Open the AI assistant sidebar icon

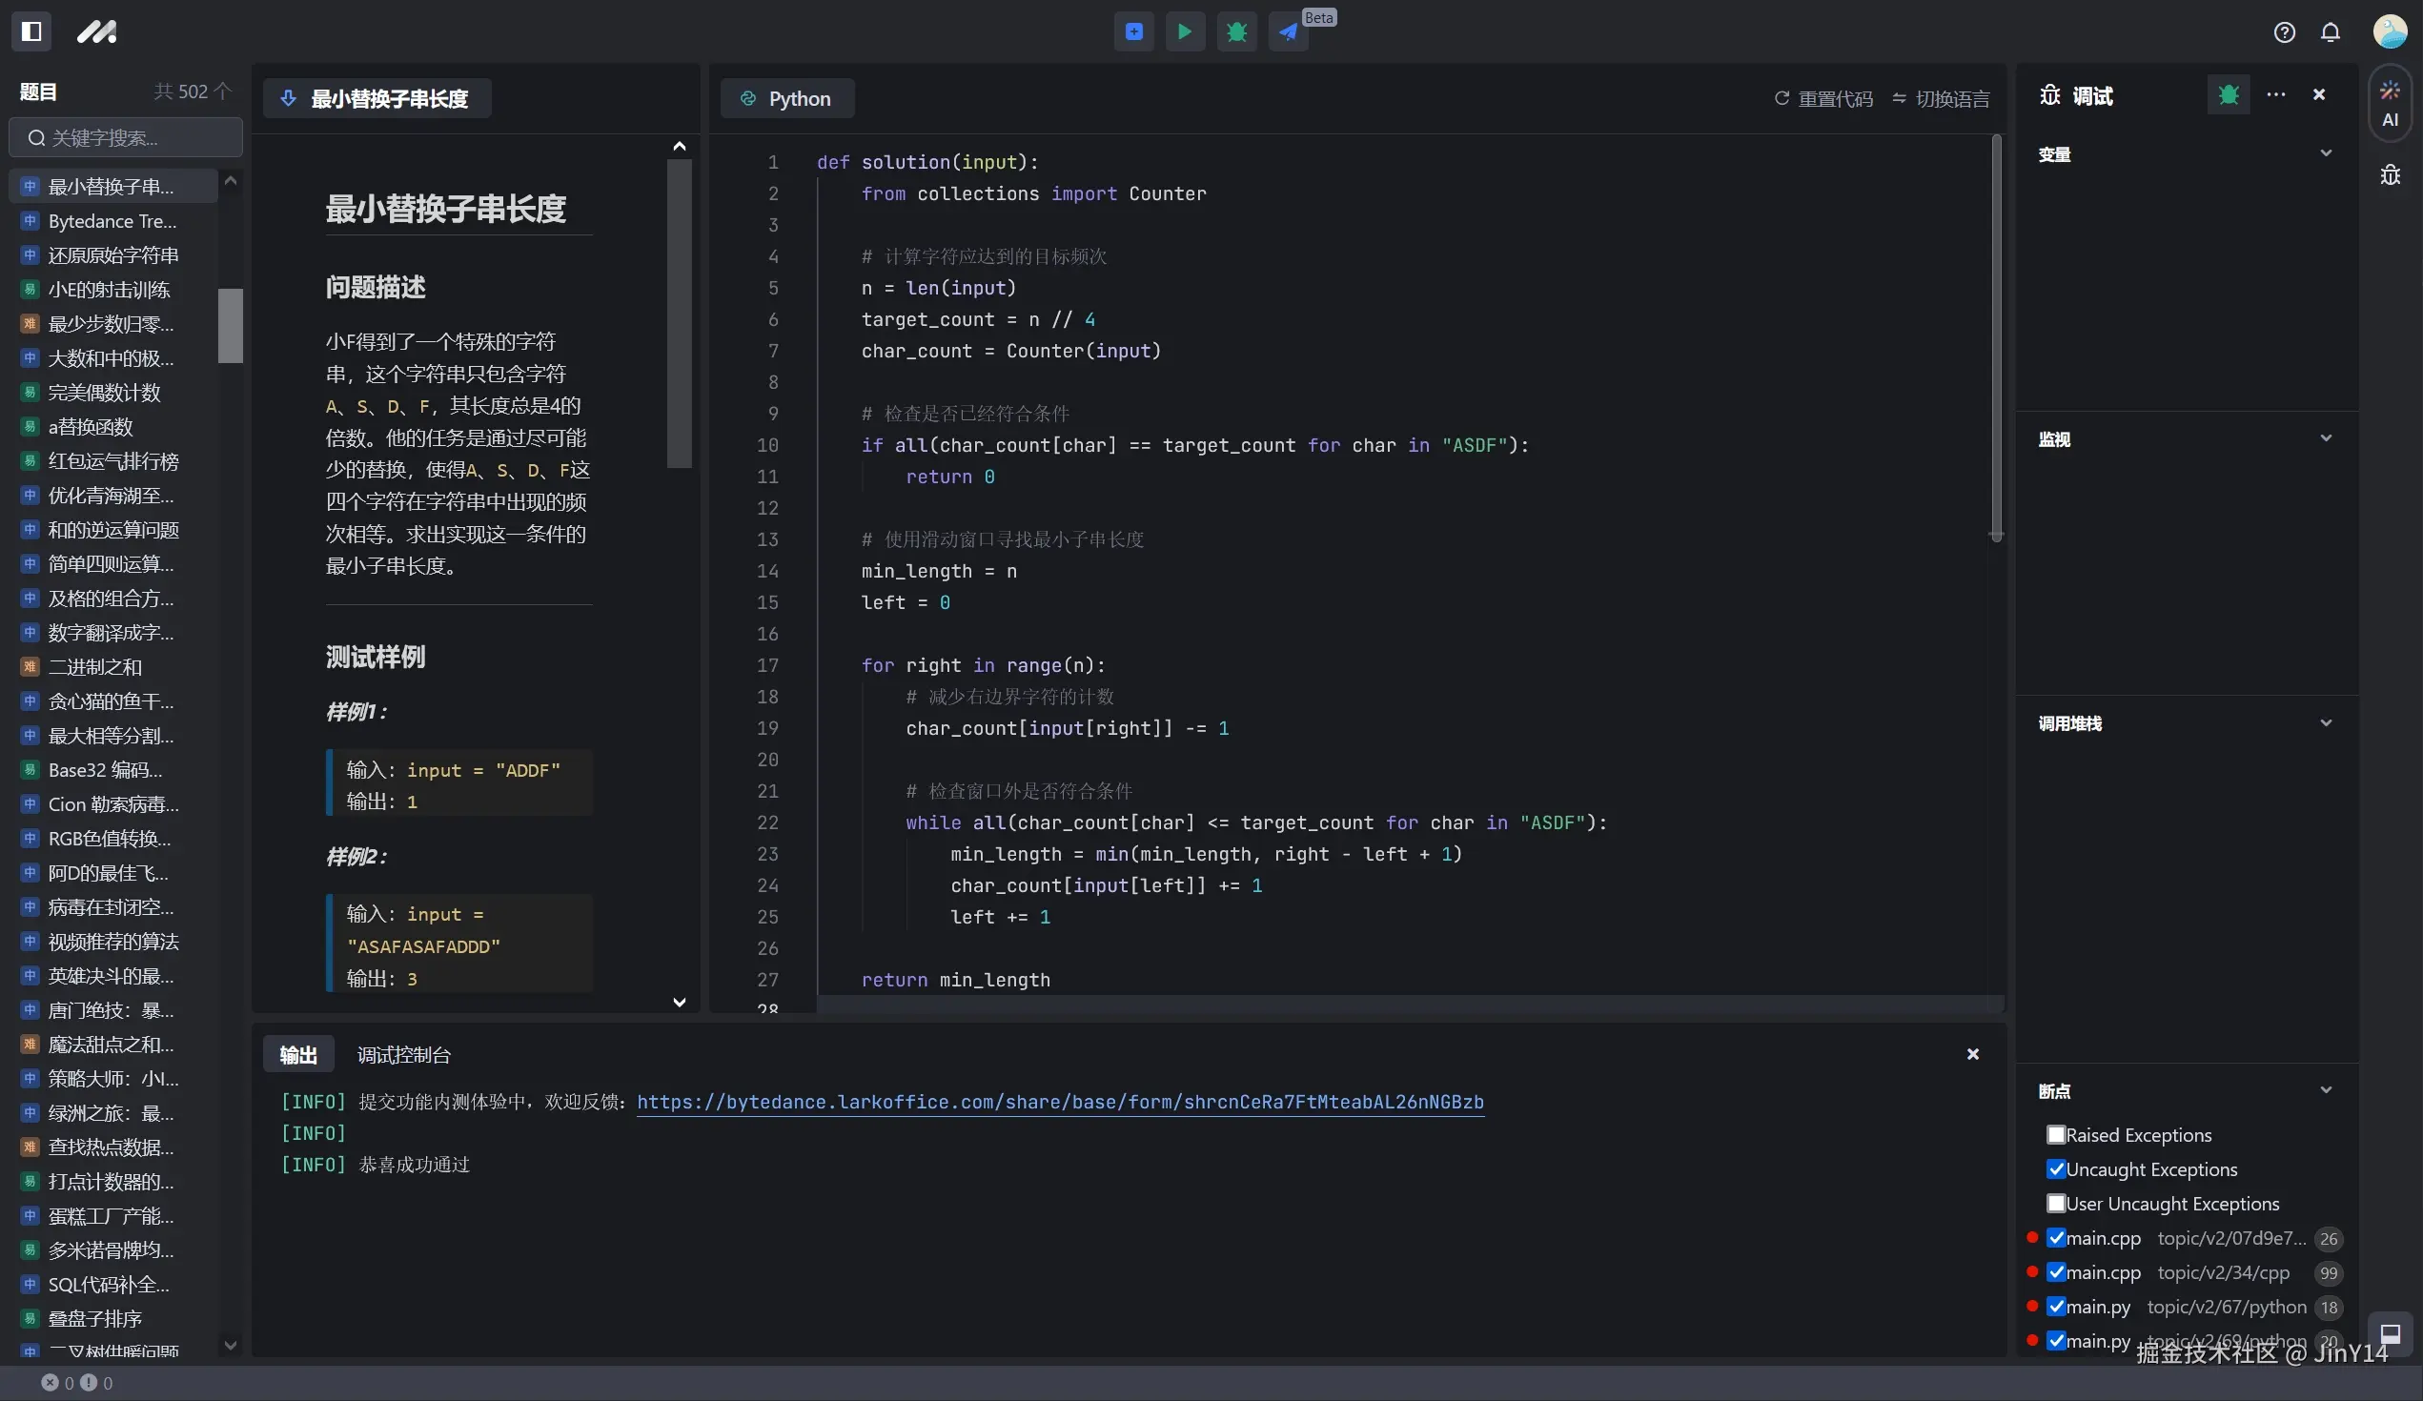[2391, 104]
